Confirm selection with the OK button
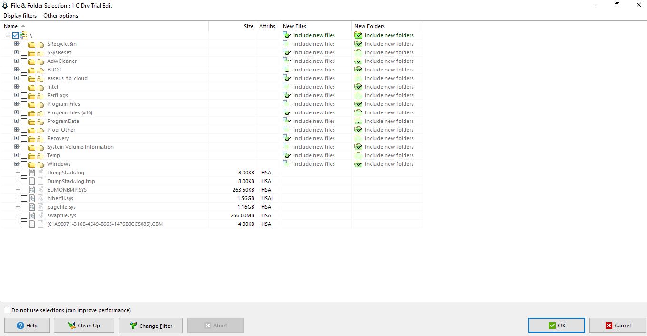Viewport: 647px width, 336px height. point(556,326)
